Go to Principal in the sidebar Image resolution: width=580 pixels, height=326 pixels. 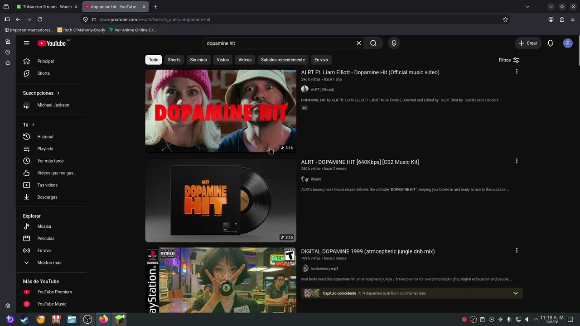(51, 61)
